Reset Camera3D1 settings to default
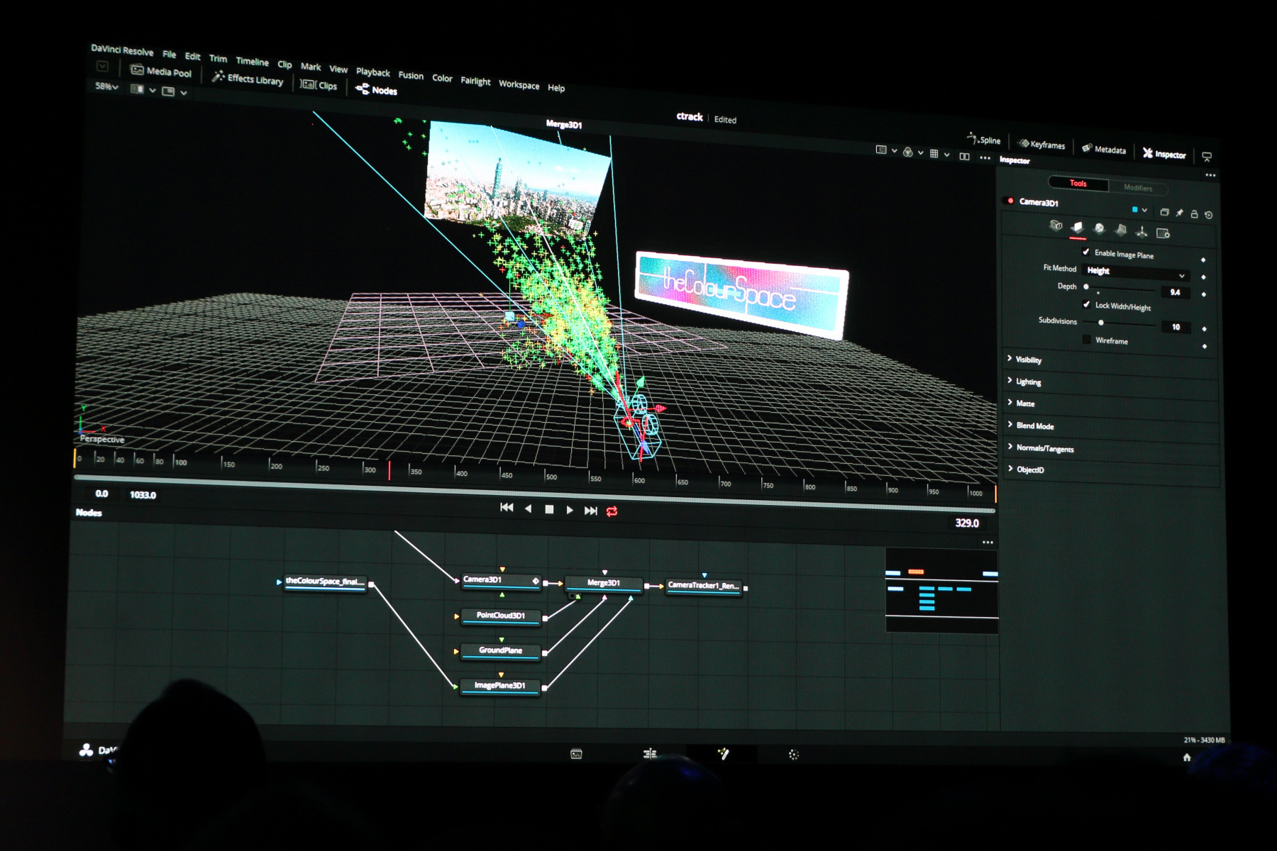The width and height of the screenshot is (1277, 851). click(1209, 215)
